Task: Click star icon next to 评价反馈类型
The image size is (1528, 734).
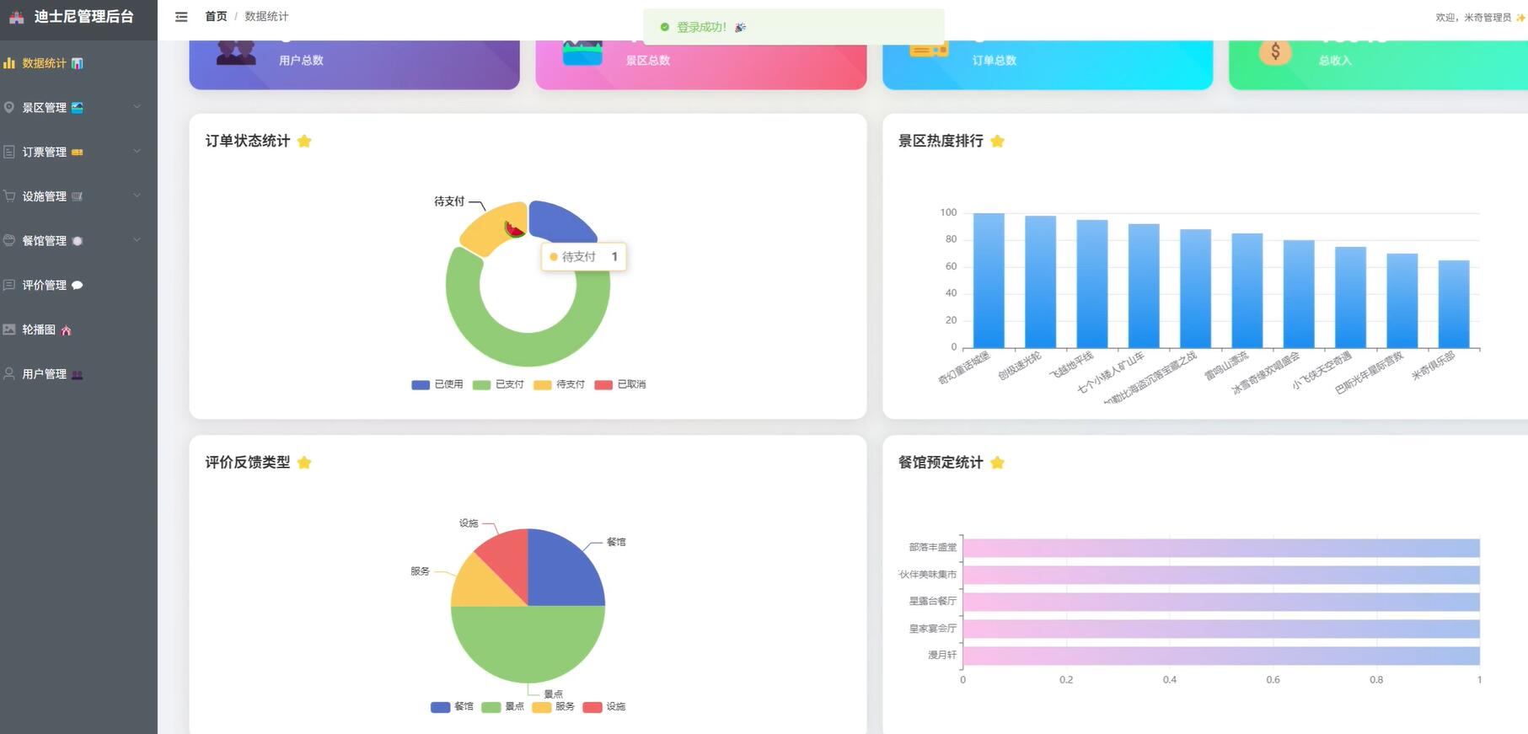Action: point(304,462)
